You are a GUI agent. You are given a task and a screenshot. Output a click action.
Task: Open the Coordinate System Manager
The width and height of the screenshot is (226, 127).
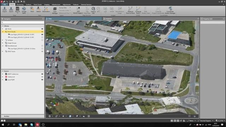[170, 10]
